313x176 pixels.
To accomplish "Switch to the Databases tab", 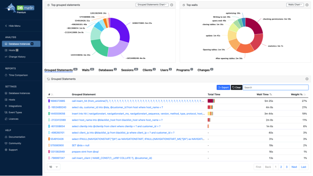I will click(106, 70).
